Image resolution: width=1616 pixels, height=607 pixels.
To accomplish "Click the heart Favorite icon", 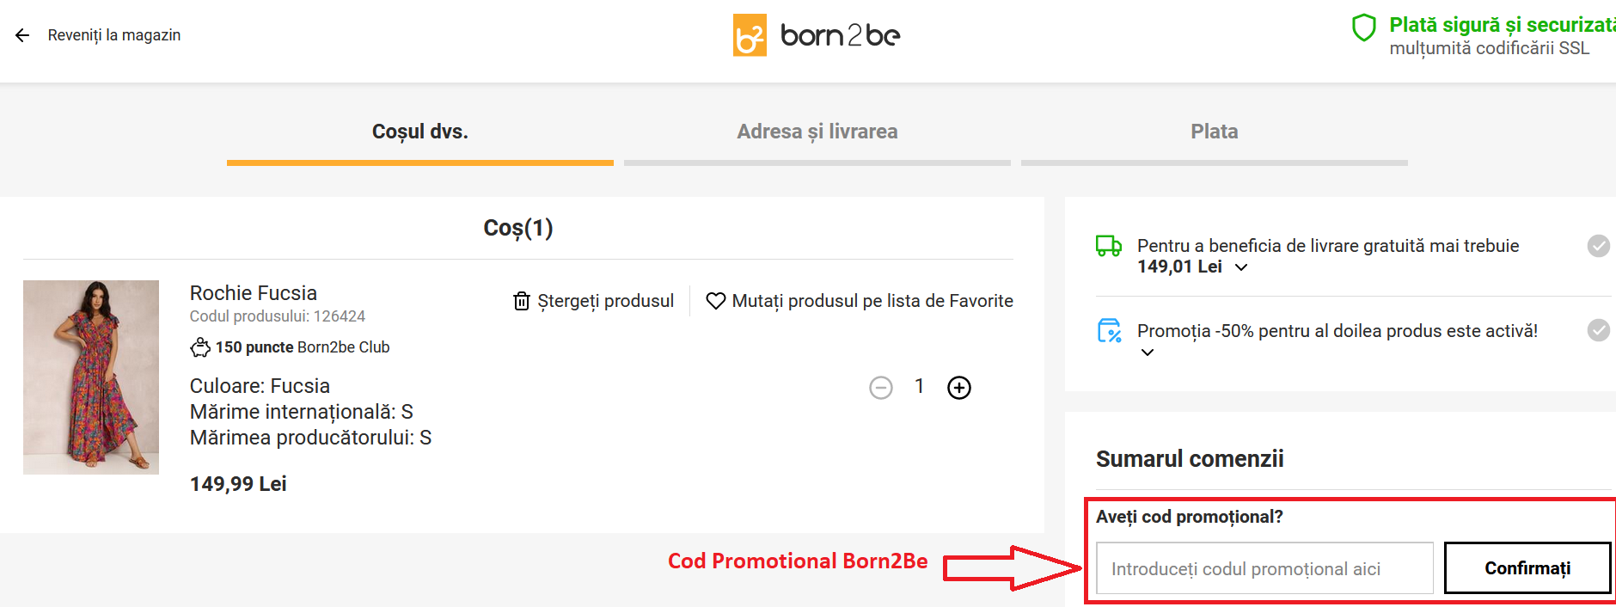I will (x=715, y=301).
